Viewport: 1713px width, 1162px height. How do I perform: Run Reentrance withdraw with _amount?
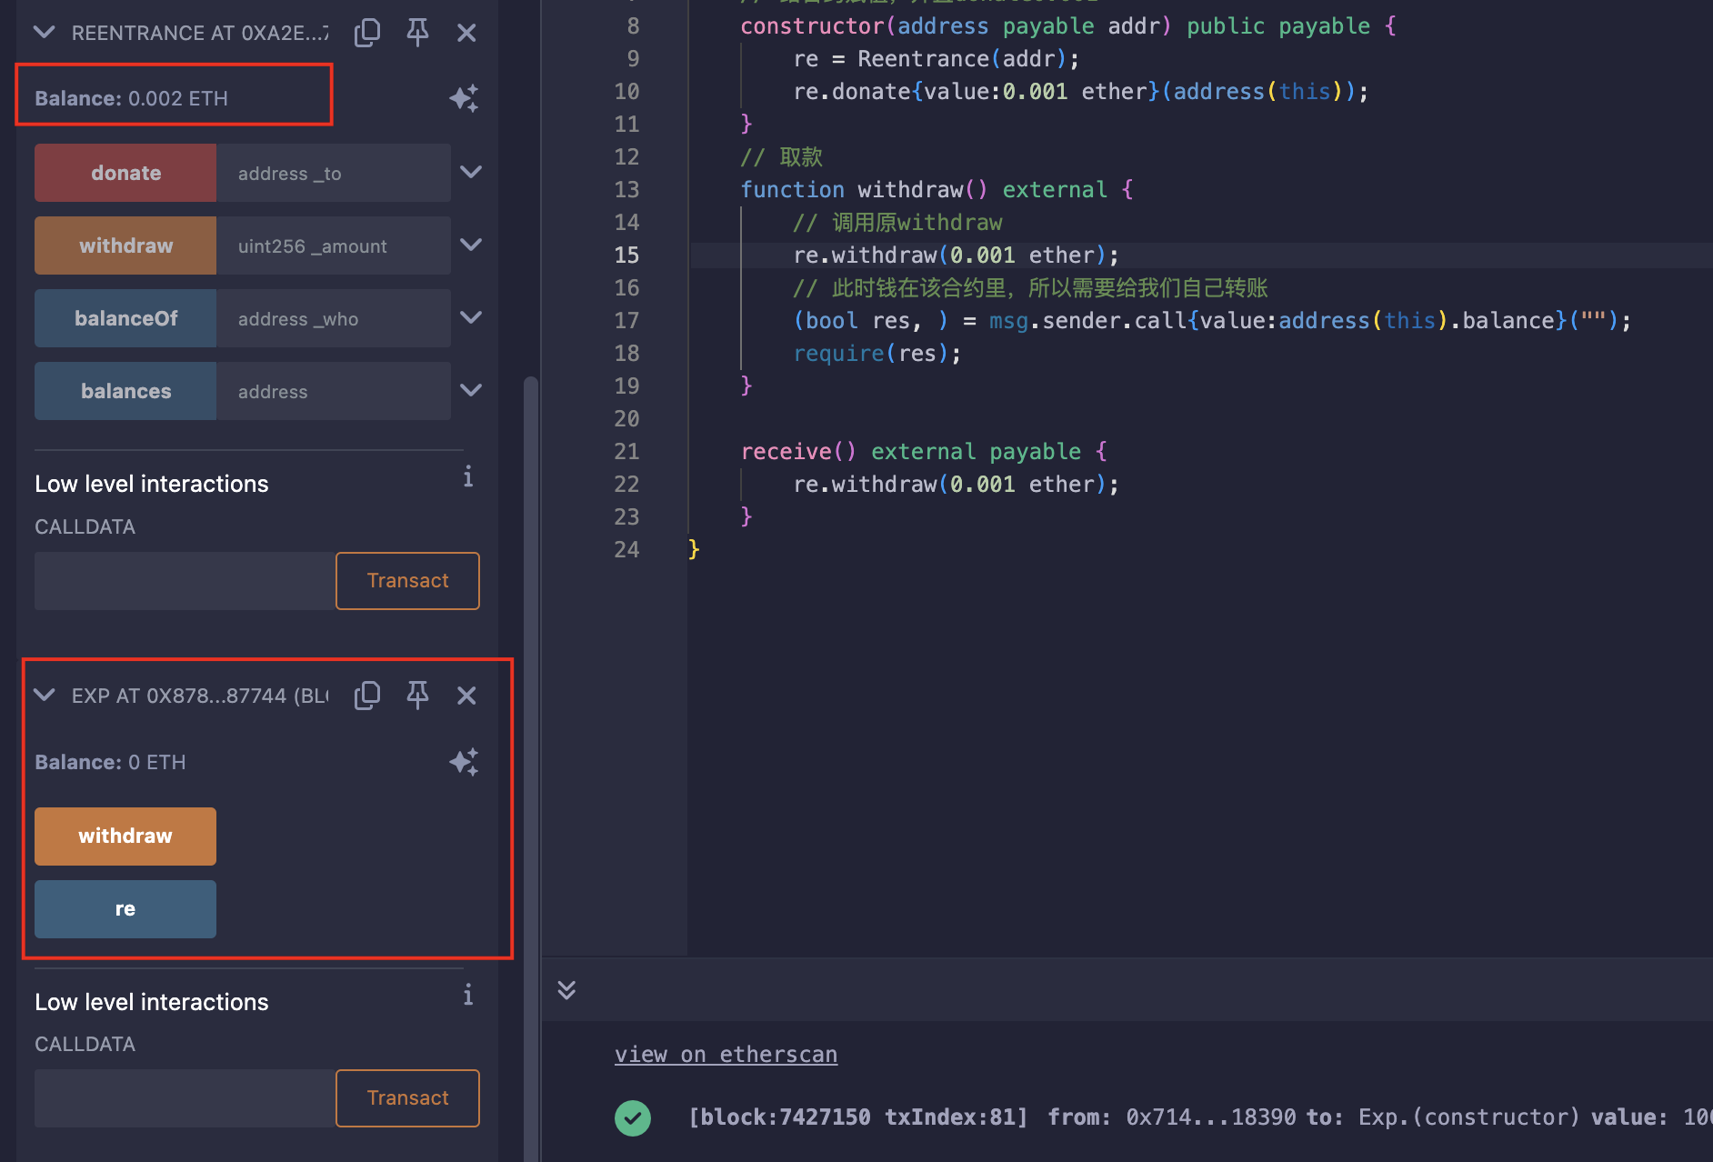click(x=125, y=245)
